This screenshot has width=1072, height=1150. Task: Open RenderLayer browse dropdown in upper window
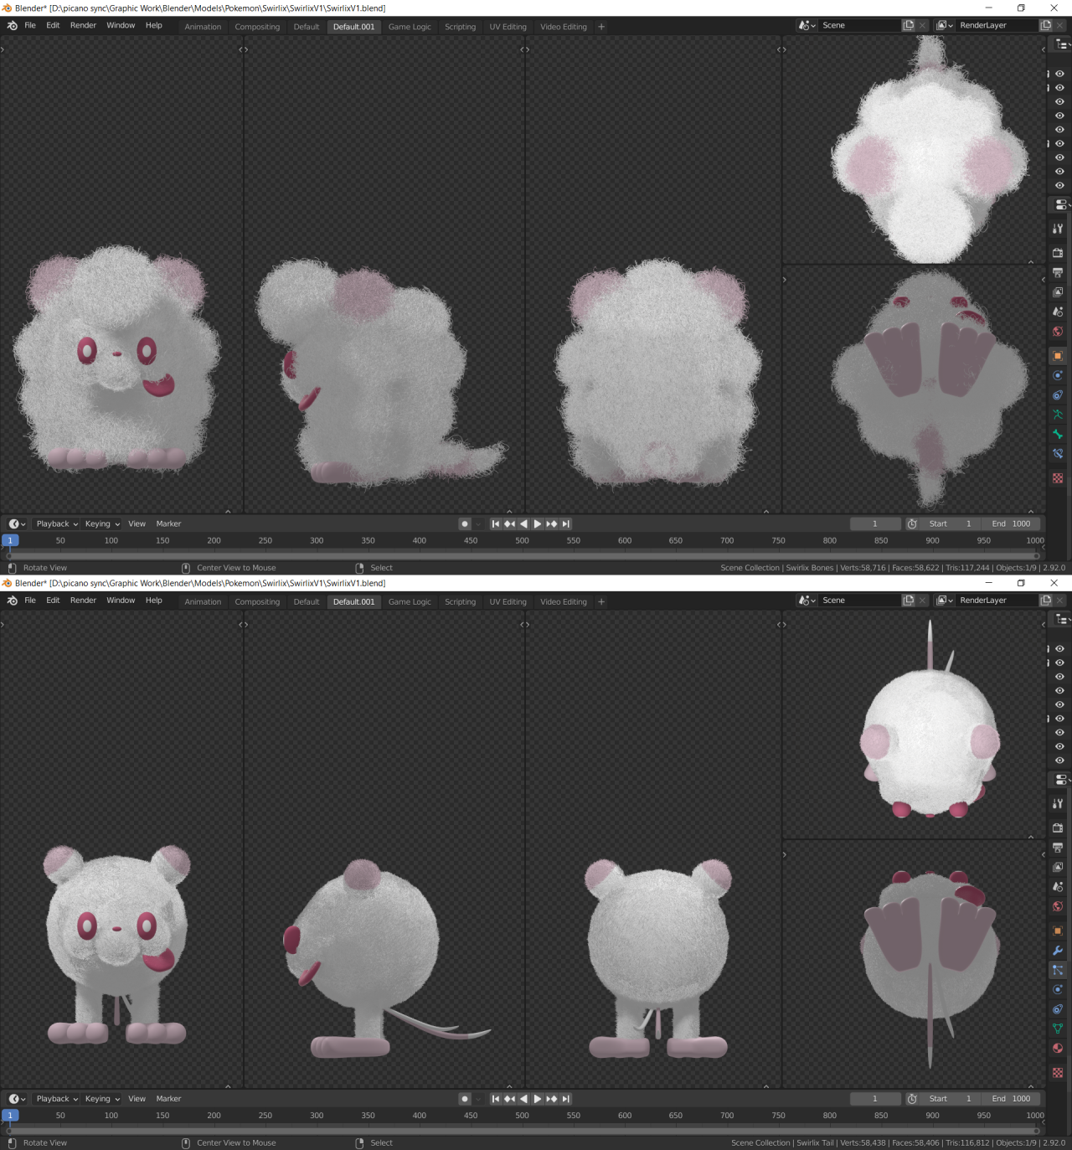945,25
